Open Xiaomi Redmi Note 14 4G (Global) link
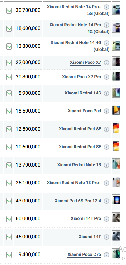Image resolution: width=126 pixels, height=265 pixels. [x=80, y=46]
